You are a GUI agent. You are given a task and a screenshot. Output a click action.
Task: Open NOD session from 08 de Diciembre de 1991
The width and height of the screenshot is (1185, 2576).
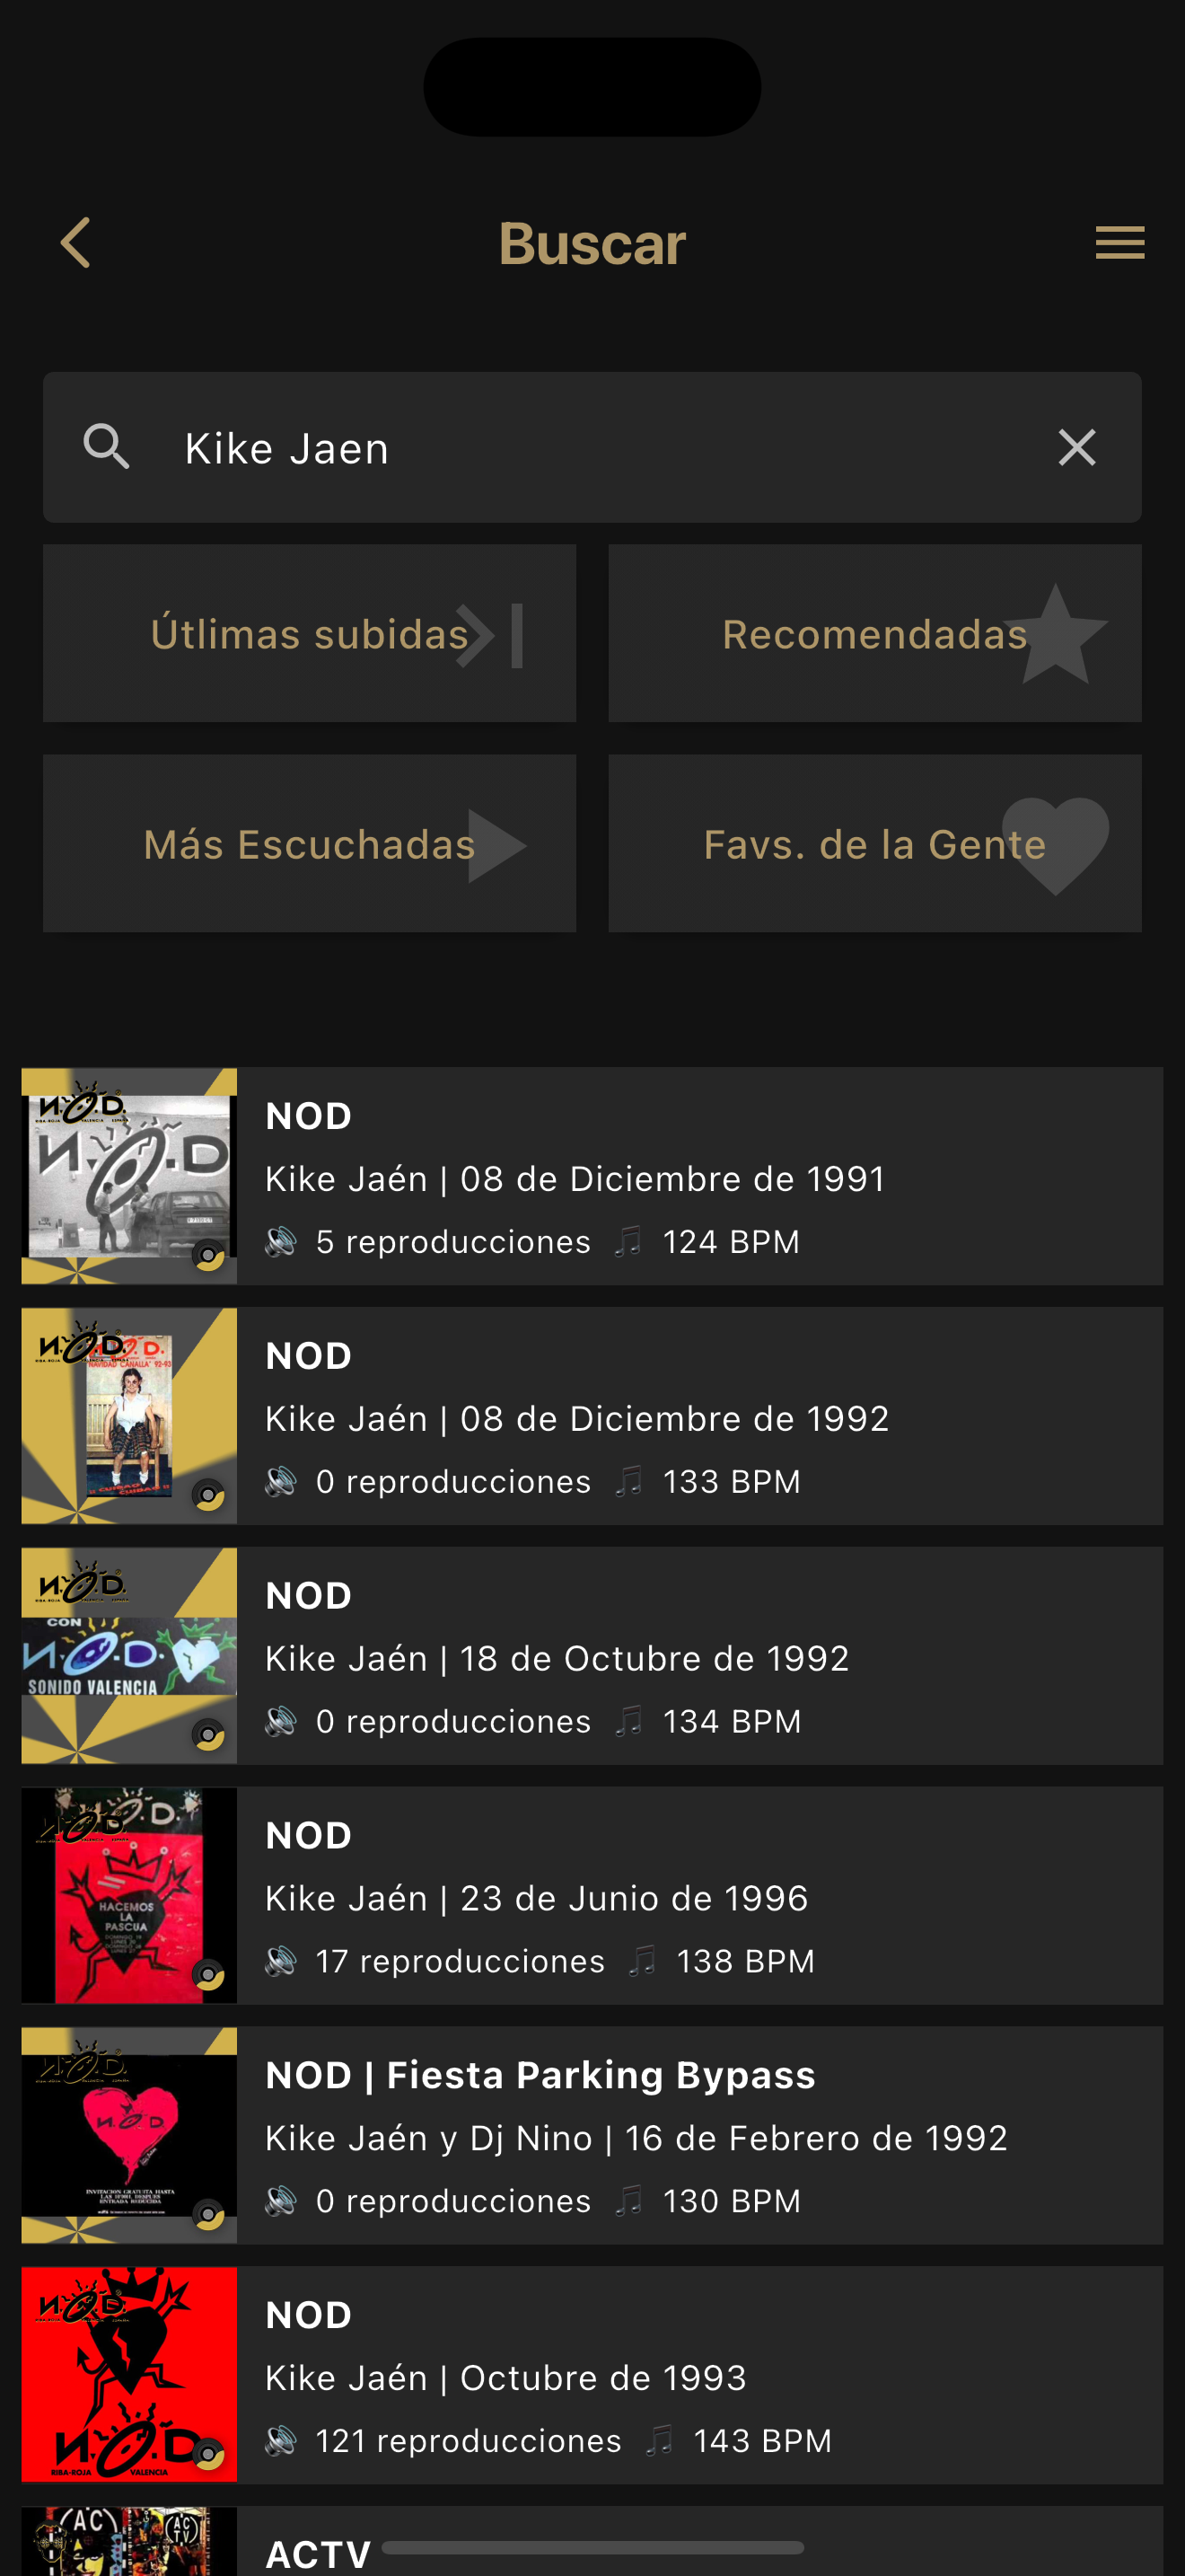click(699, 1176)
